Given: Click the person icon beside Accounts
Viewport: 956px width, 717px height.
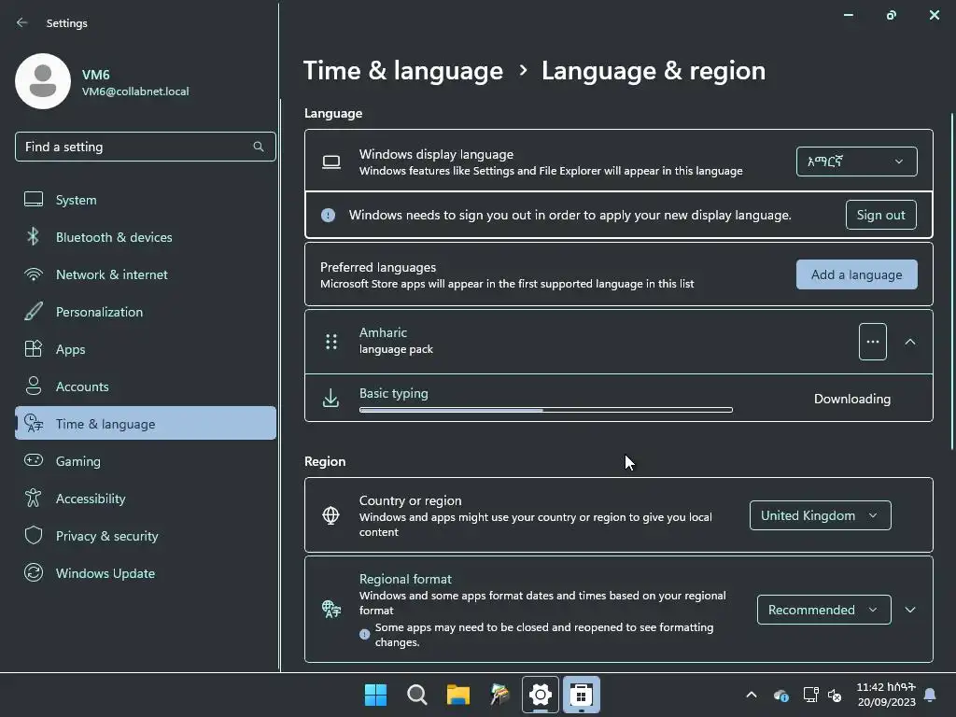Looking at the screenshot, I should (x=34, y=386).
